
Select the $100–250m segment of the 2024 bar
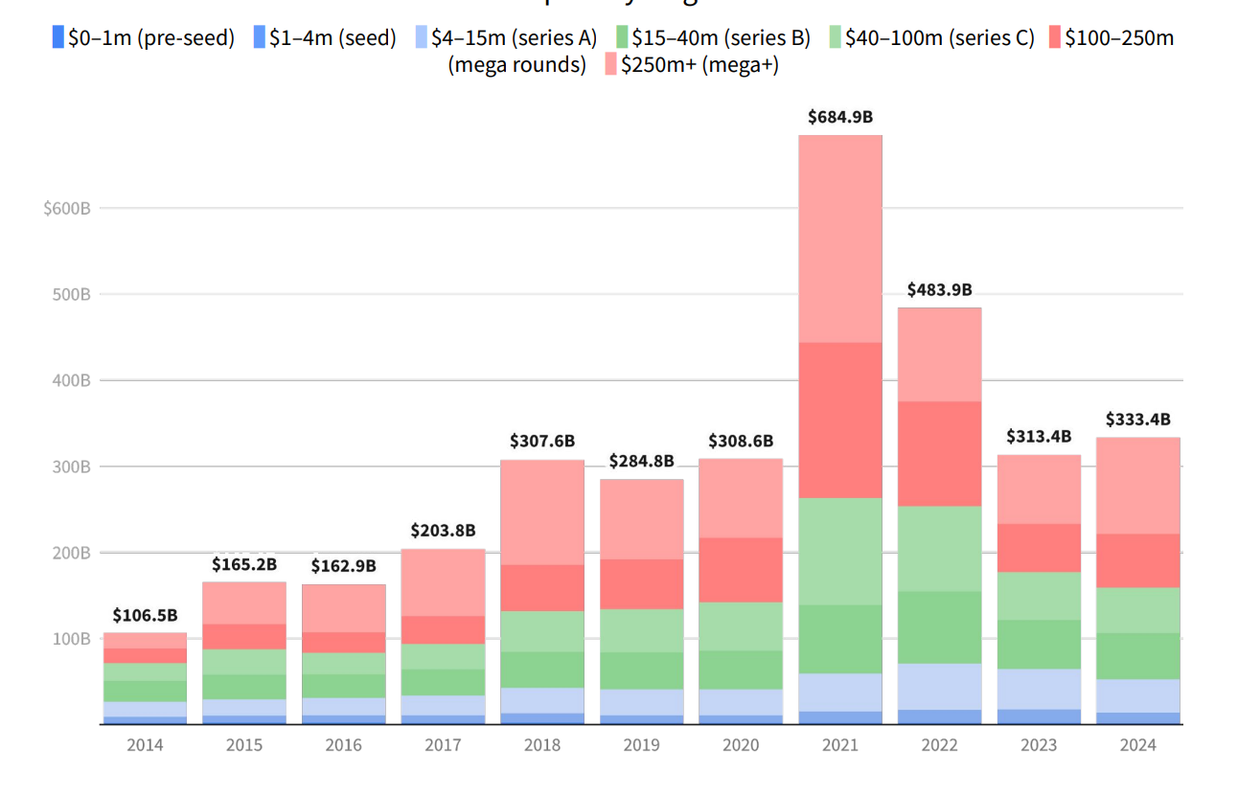point(1138,560)
